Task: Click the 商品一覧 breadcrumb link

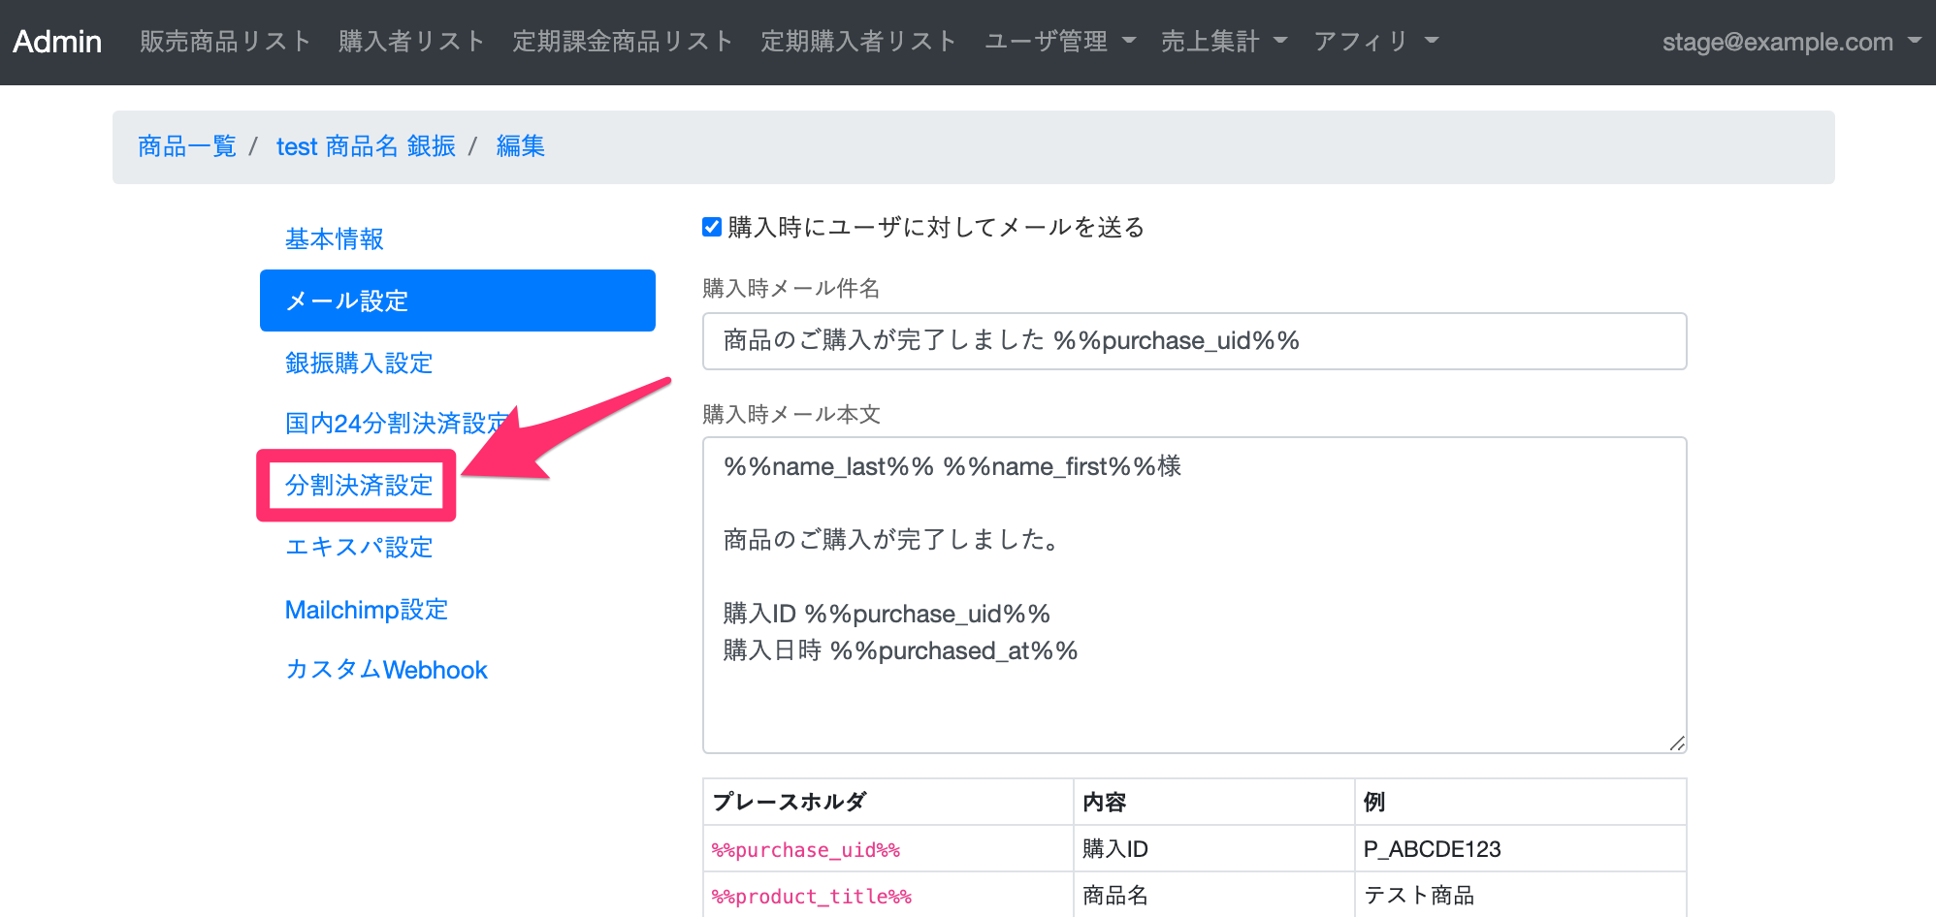Action: pyautogui.click(x=187, y=146)
